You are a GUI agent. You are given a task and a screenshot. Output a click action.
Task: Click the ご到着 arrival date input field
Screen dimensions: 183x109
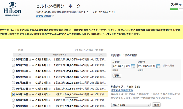121,66
